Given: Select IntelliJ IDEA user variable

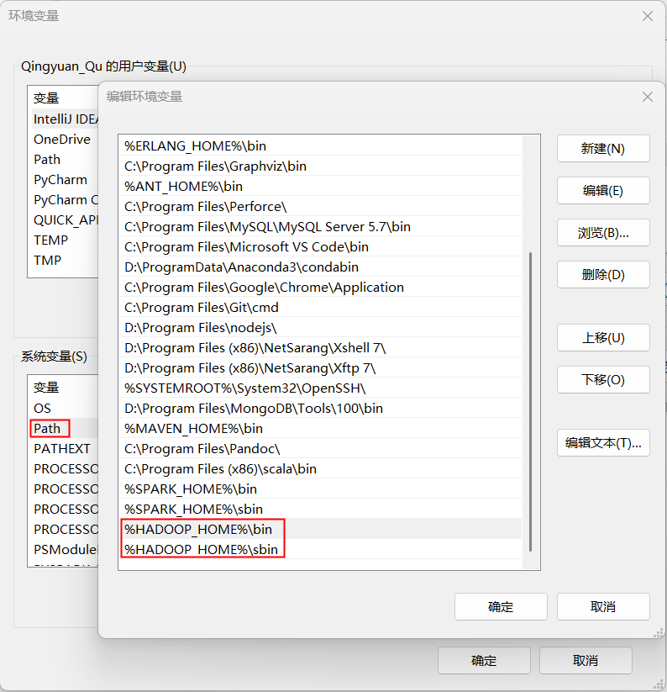Looking at the screenshot, I should [66, 119].
